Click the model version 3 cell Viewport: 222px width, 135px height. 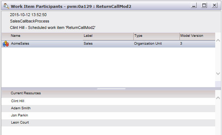click(181, 44)
